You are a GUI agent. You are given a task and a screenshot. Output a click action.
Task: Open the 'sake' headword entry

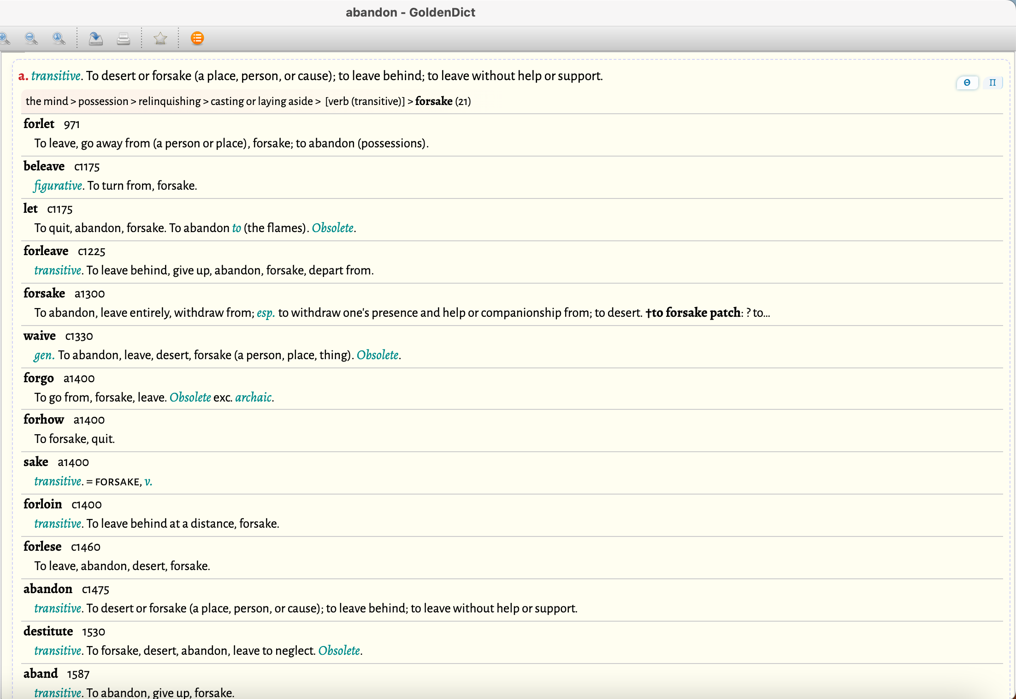pyautogui.click(x=36, y=462)
